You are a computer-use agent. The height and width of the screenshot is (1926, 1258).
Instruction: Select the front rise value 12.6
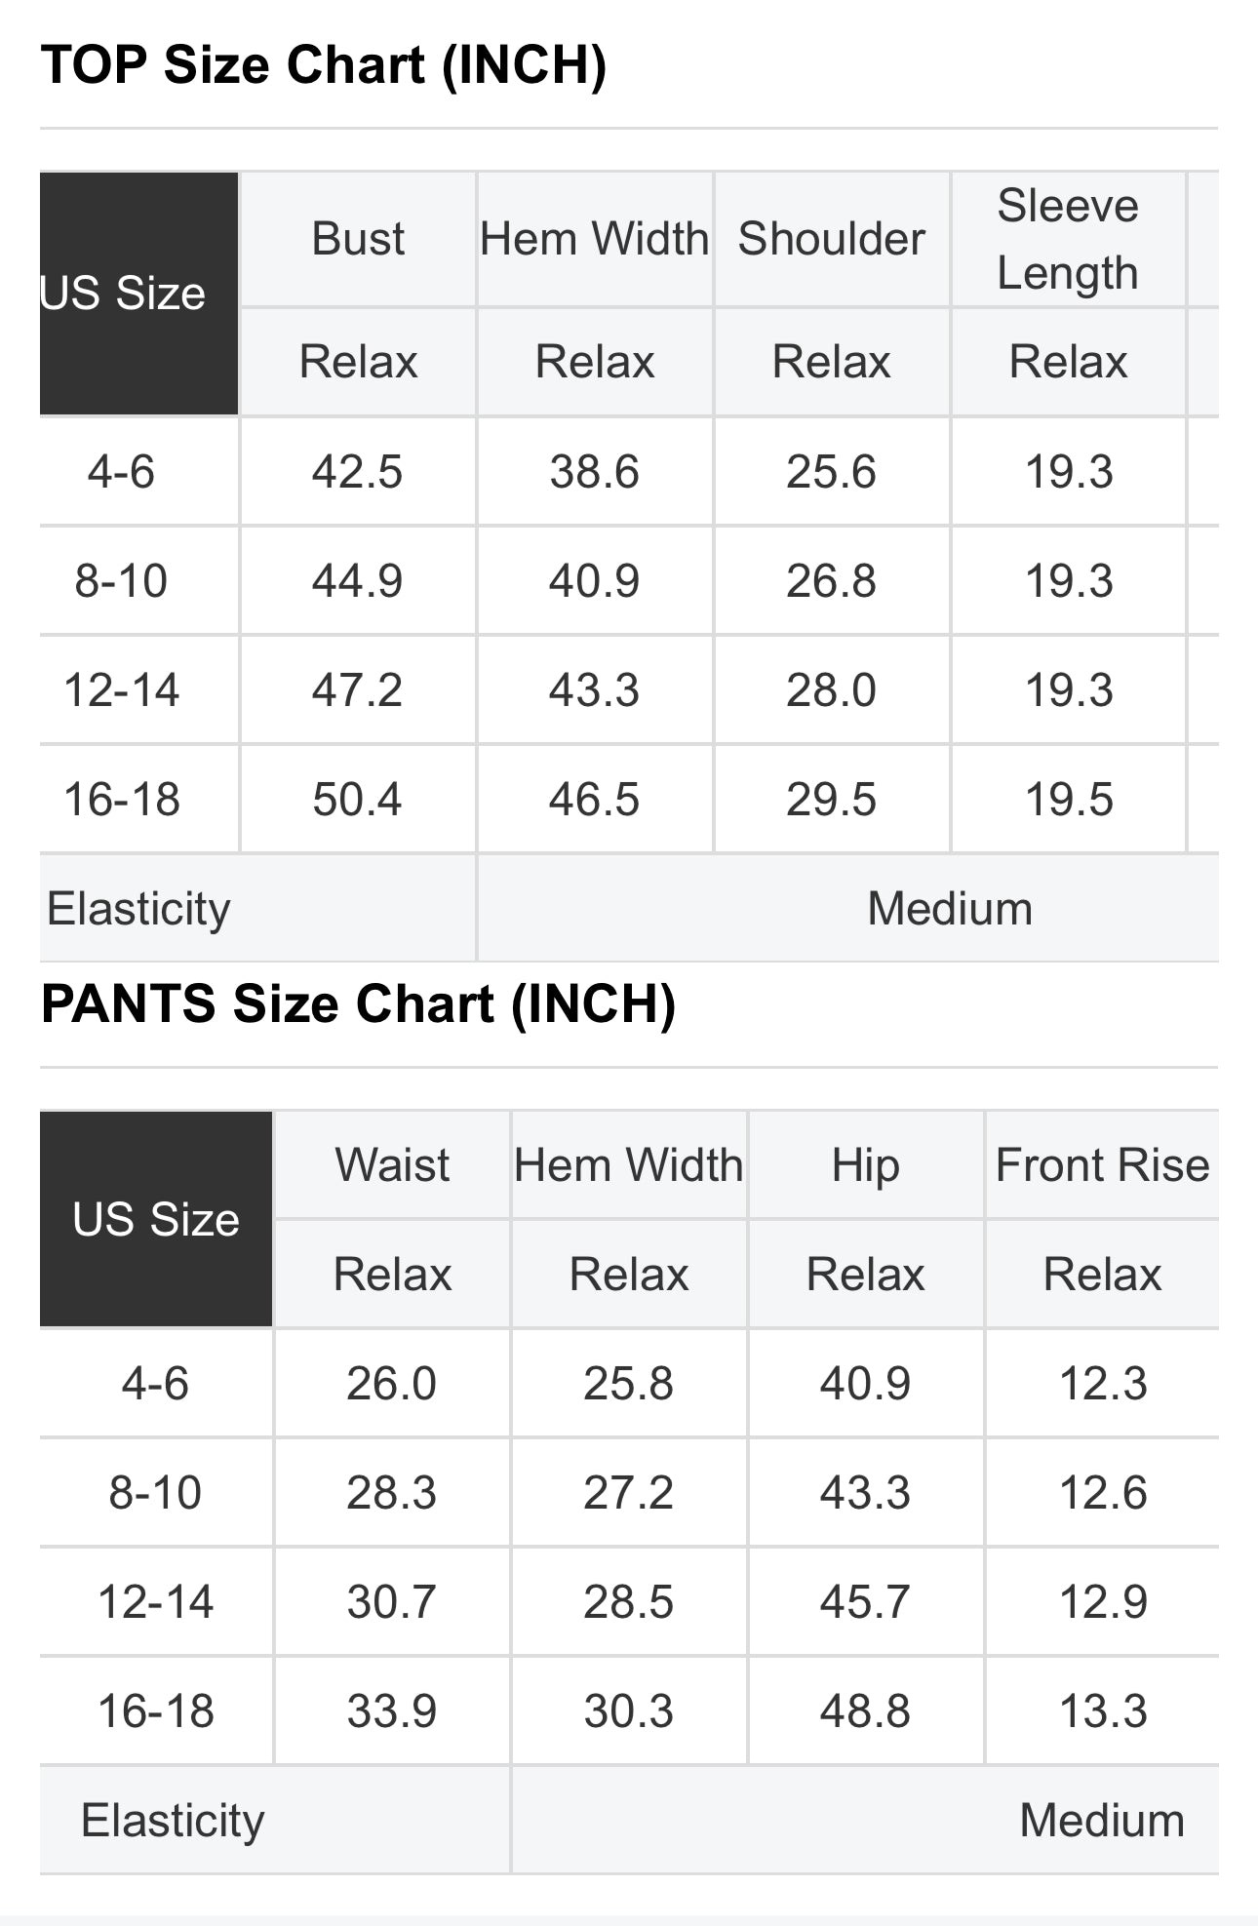pos(1103,1493)
